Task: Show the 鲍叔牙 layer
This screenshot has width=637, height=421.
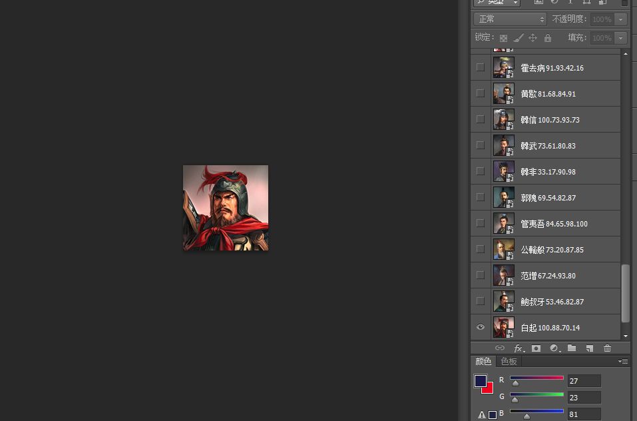Action: pyautogui.click(x=480, y=301)
